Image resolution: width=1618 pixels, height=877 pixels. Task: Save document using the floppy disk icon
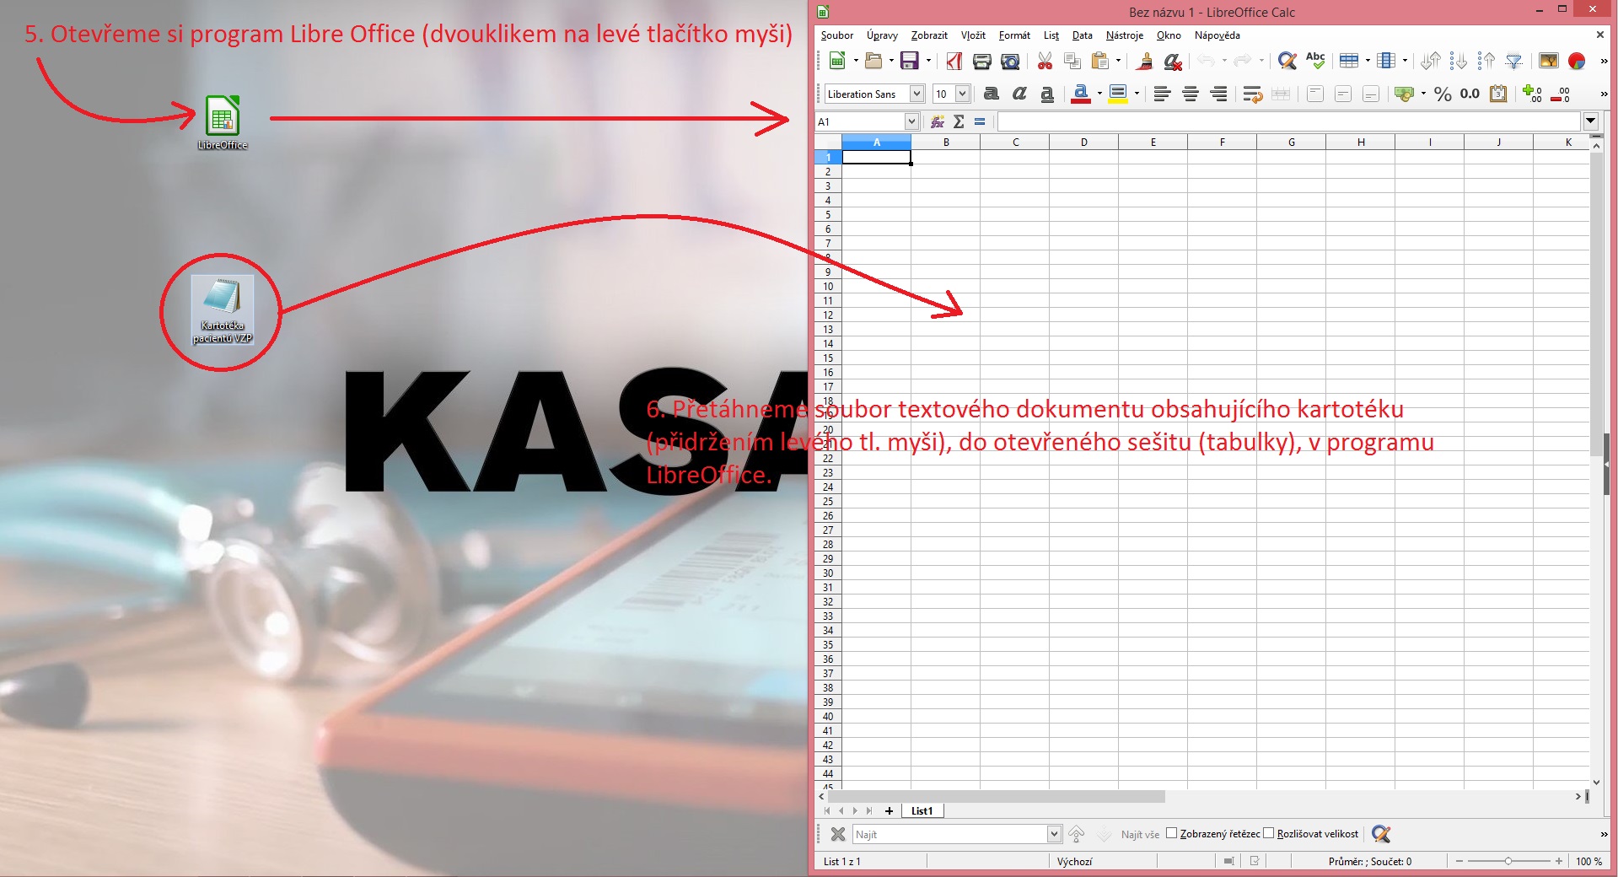pyautogui.click(x=909, y=61)
